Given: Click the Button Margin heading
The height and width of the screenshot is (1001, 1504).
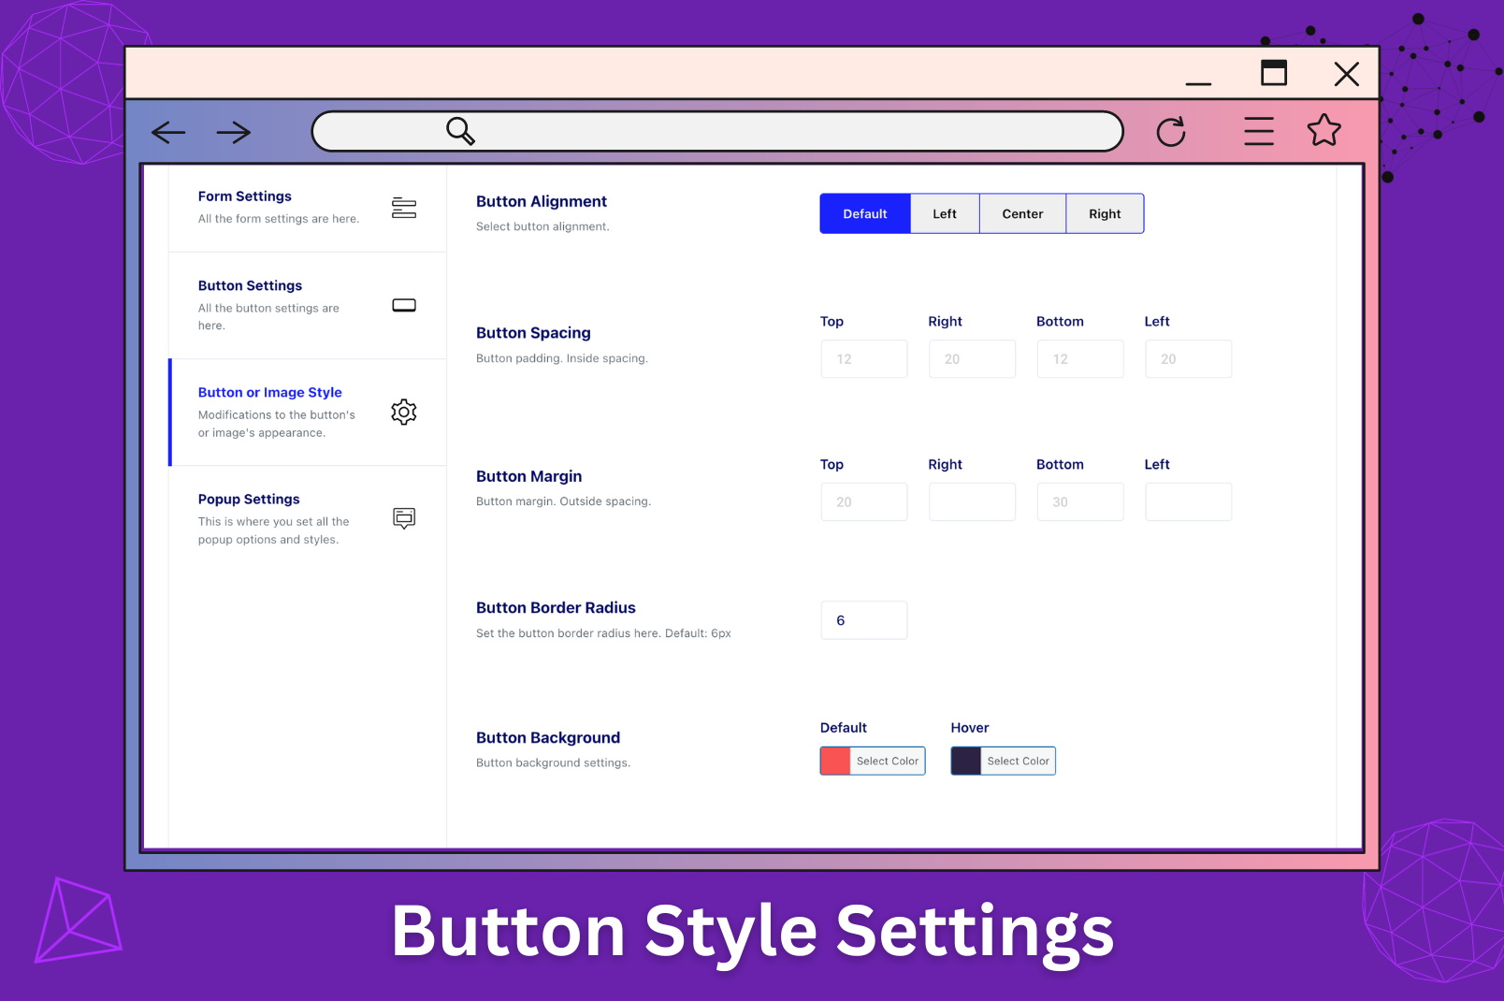Looking at the screenshot, I should [x=528, y=476].
